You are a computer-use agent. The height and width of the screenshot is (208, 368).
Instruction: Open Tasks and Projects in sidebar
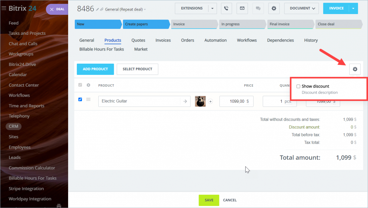pos(27,33)
